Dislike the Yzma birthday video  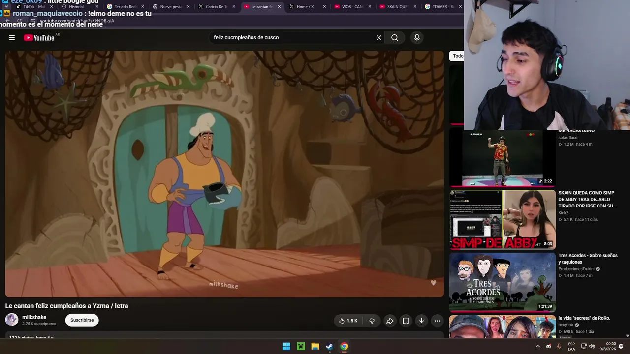[372, 321]
